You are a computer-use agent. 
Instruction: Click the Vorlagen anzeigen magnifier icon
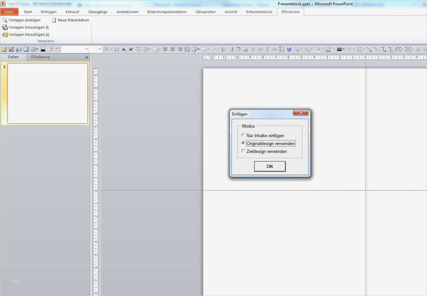[5, 20]
